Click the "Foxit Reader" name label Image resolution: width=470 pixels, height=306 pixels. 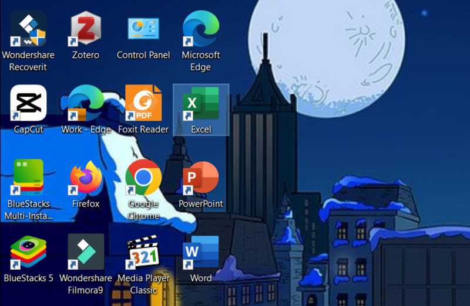[143, 130]
